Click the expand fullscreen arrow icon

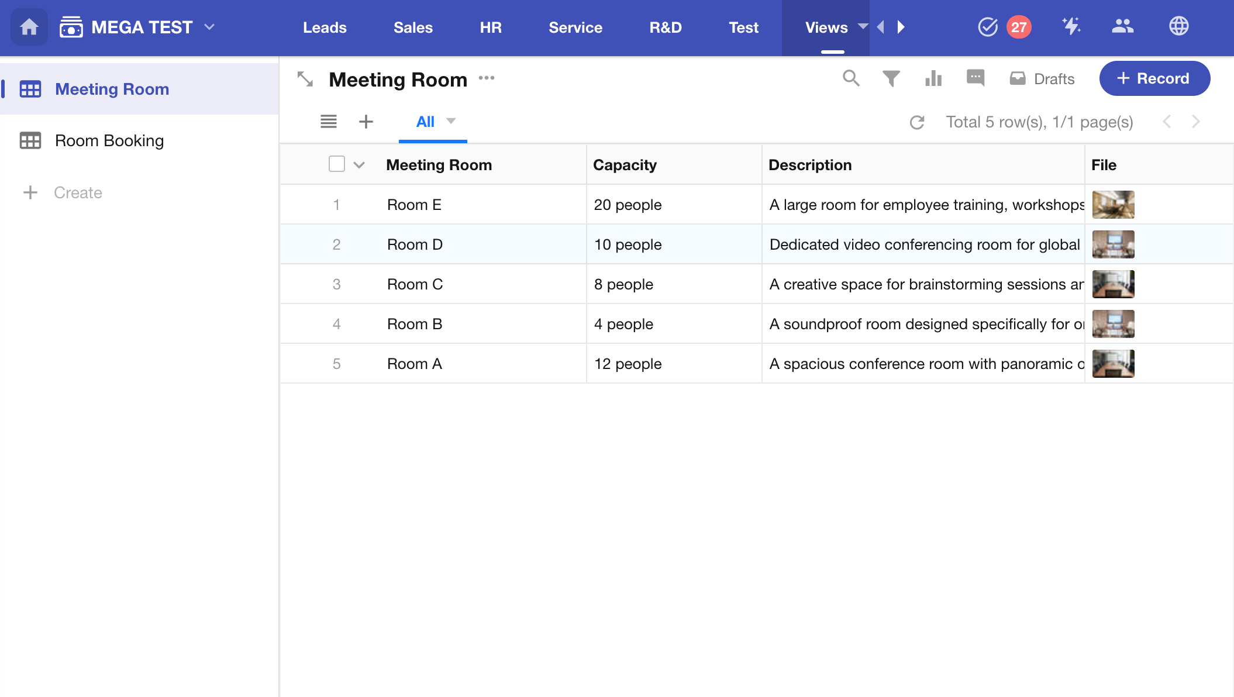click(x=305, y=79)
